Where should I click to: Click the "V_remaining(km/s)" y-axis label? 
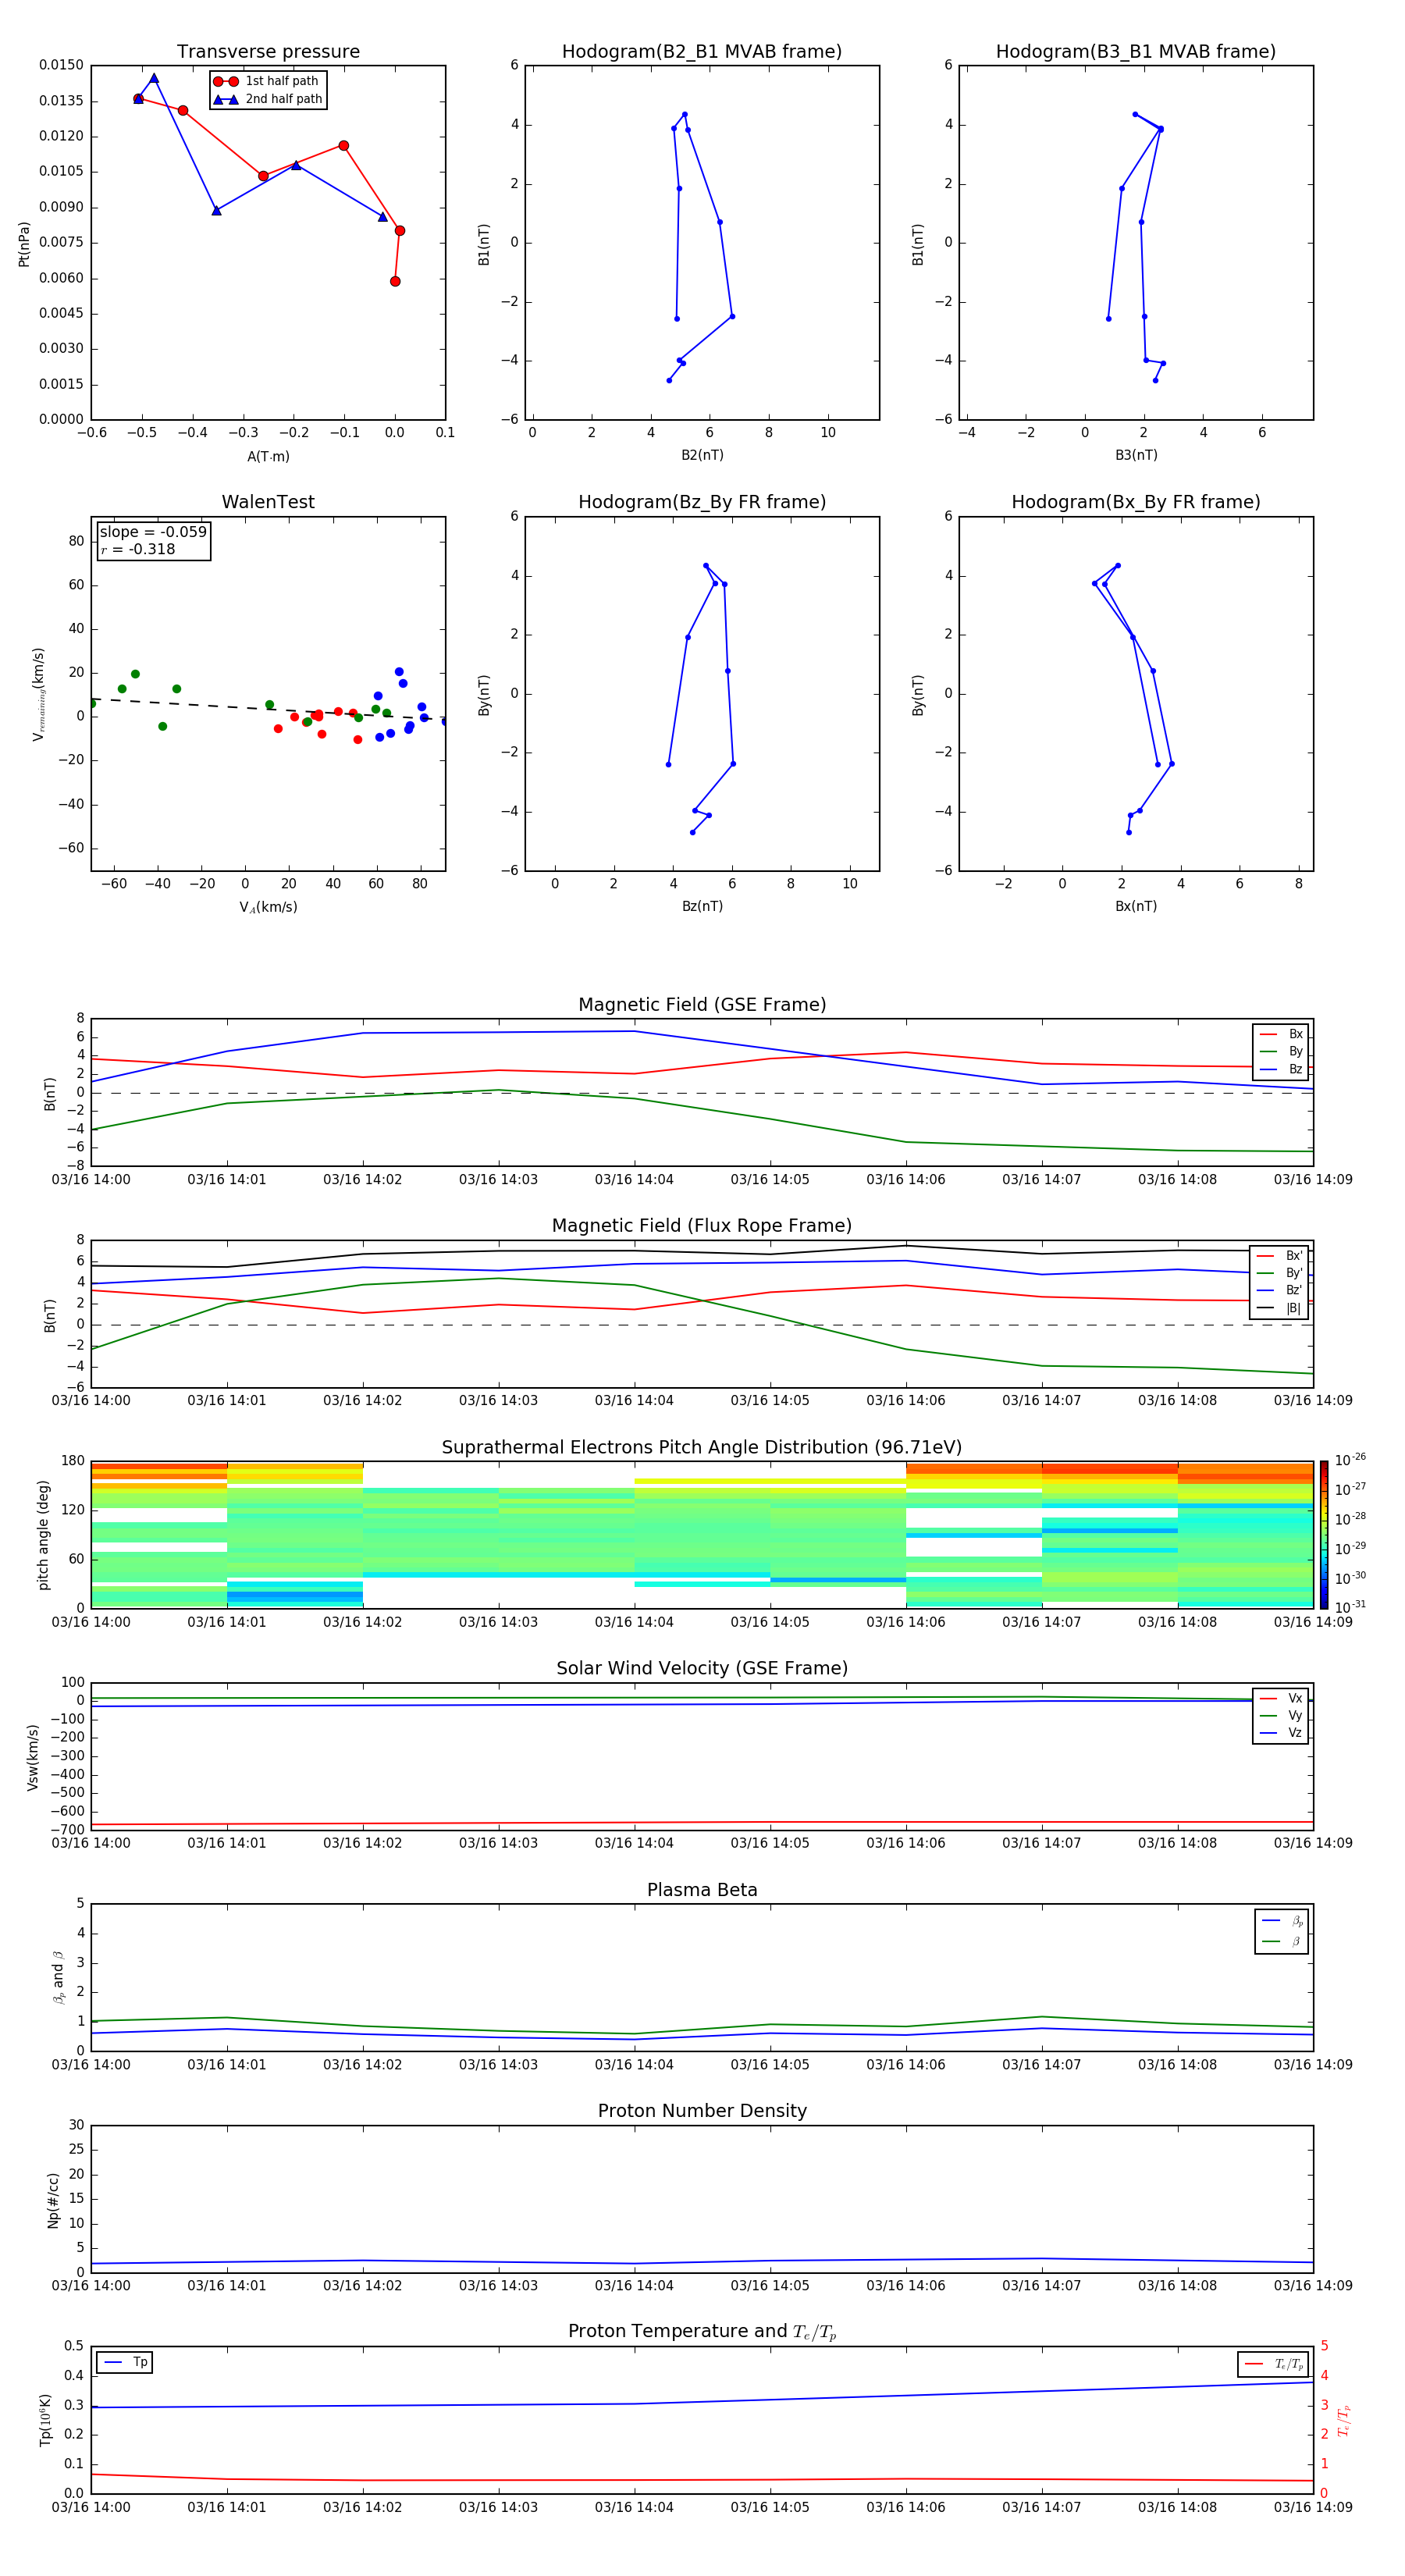pos(38,694)
